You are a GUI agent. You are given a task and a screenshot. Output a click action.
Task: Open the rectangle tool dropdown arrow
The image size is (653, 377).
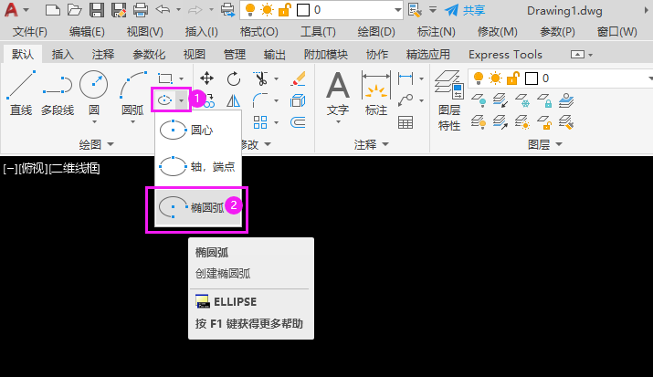coord(181,79)
